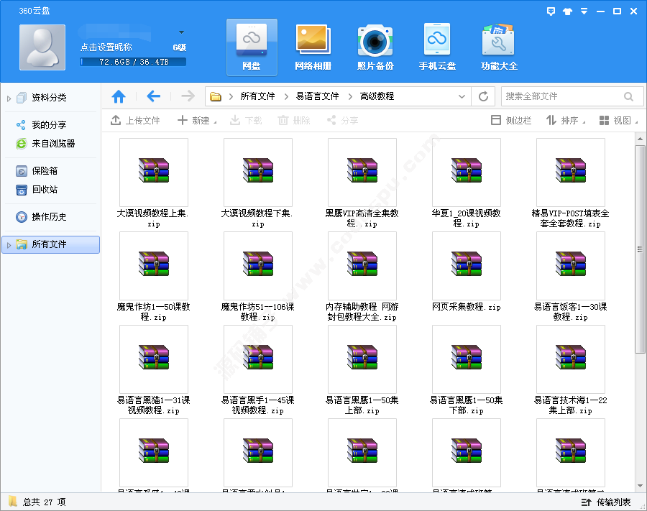
Task: Open the feedback message icon in title bar
Action: pos(551,11)
